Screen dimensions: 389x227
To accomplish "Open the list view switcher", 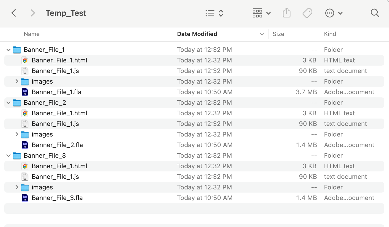I will [214, 13].
